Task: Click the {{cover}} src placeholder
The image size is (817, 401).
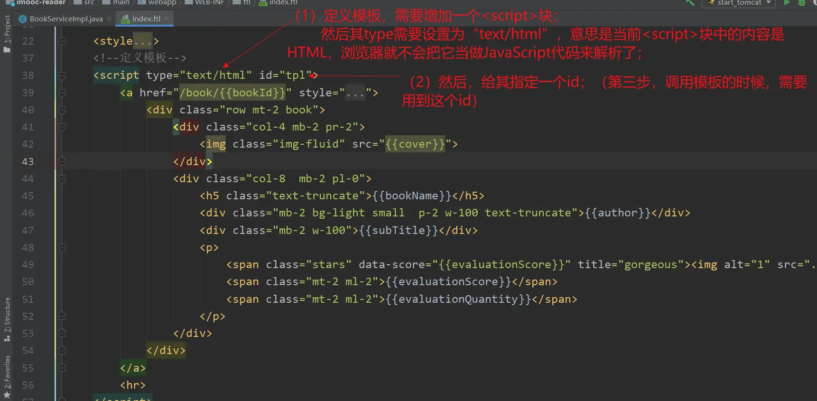Action: point(415,144)
